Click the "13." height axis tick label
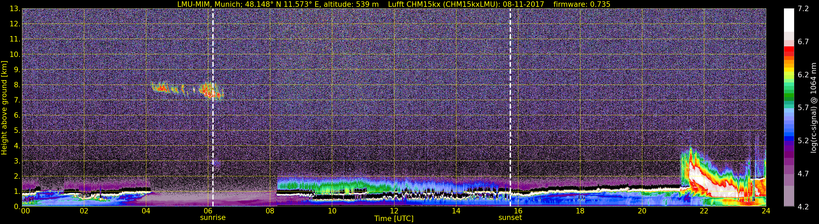Image resolution: width=819 pixels, height=224 pixels. click(x=15, y=9)
